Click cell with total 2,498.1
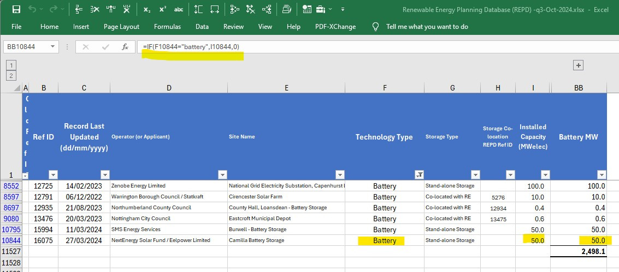Screen dimensions: 619x272 579,251
